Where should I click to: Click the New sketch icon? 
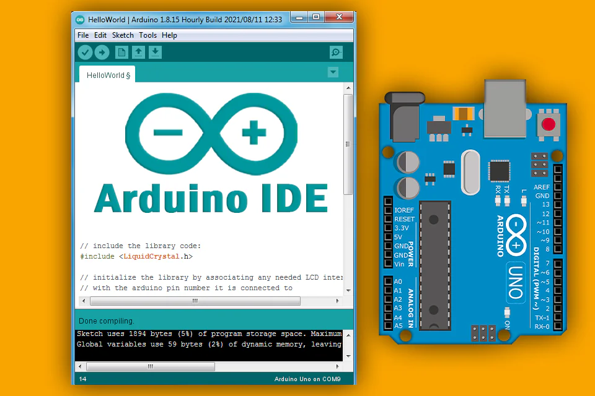[121, 52]
